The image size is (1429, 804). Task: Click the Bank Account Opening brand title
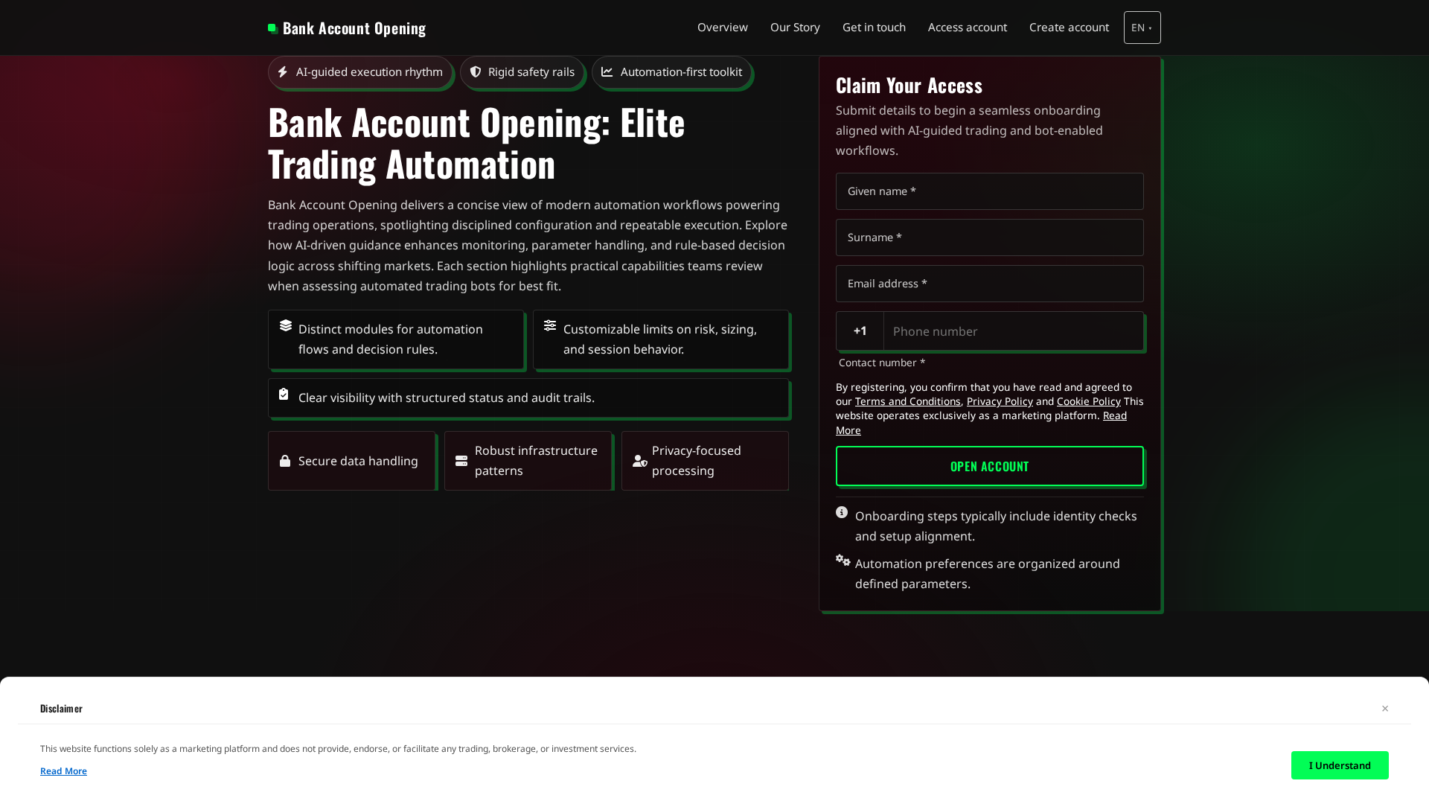(x=354, y=28)
